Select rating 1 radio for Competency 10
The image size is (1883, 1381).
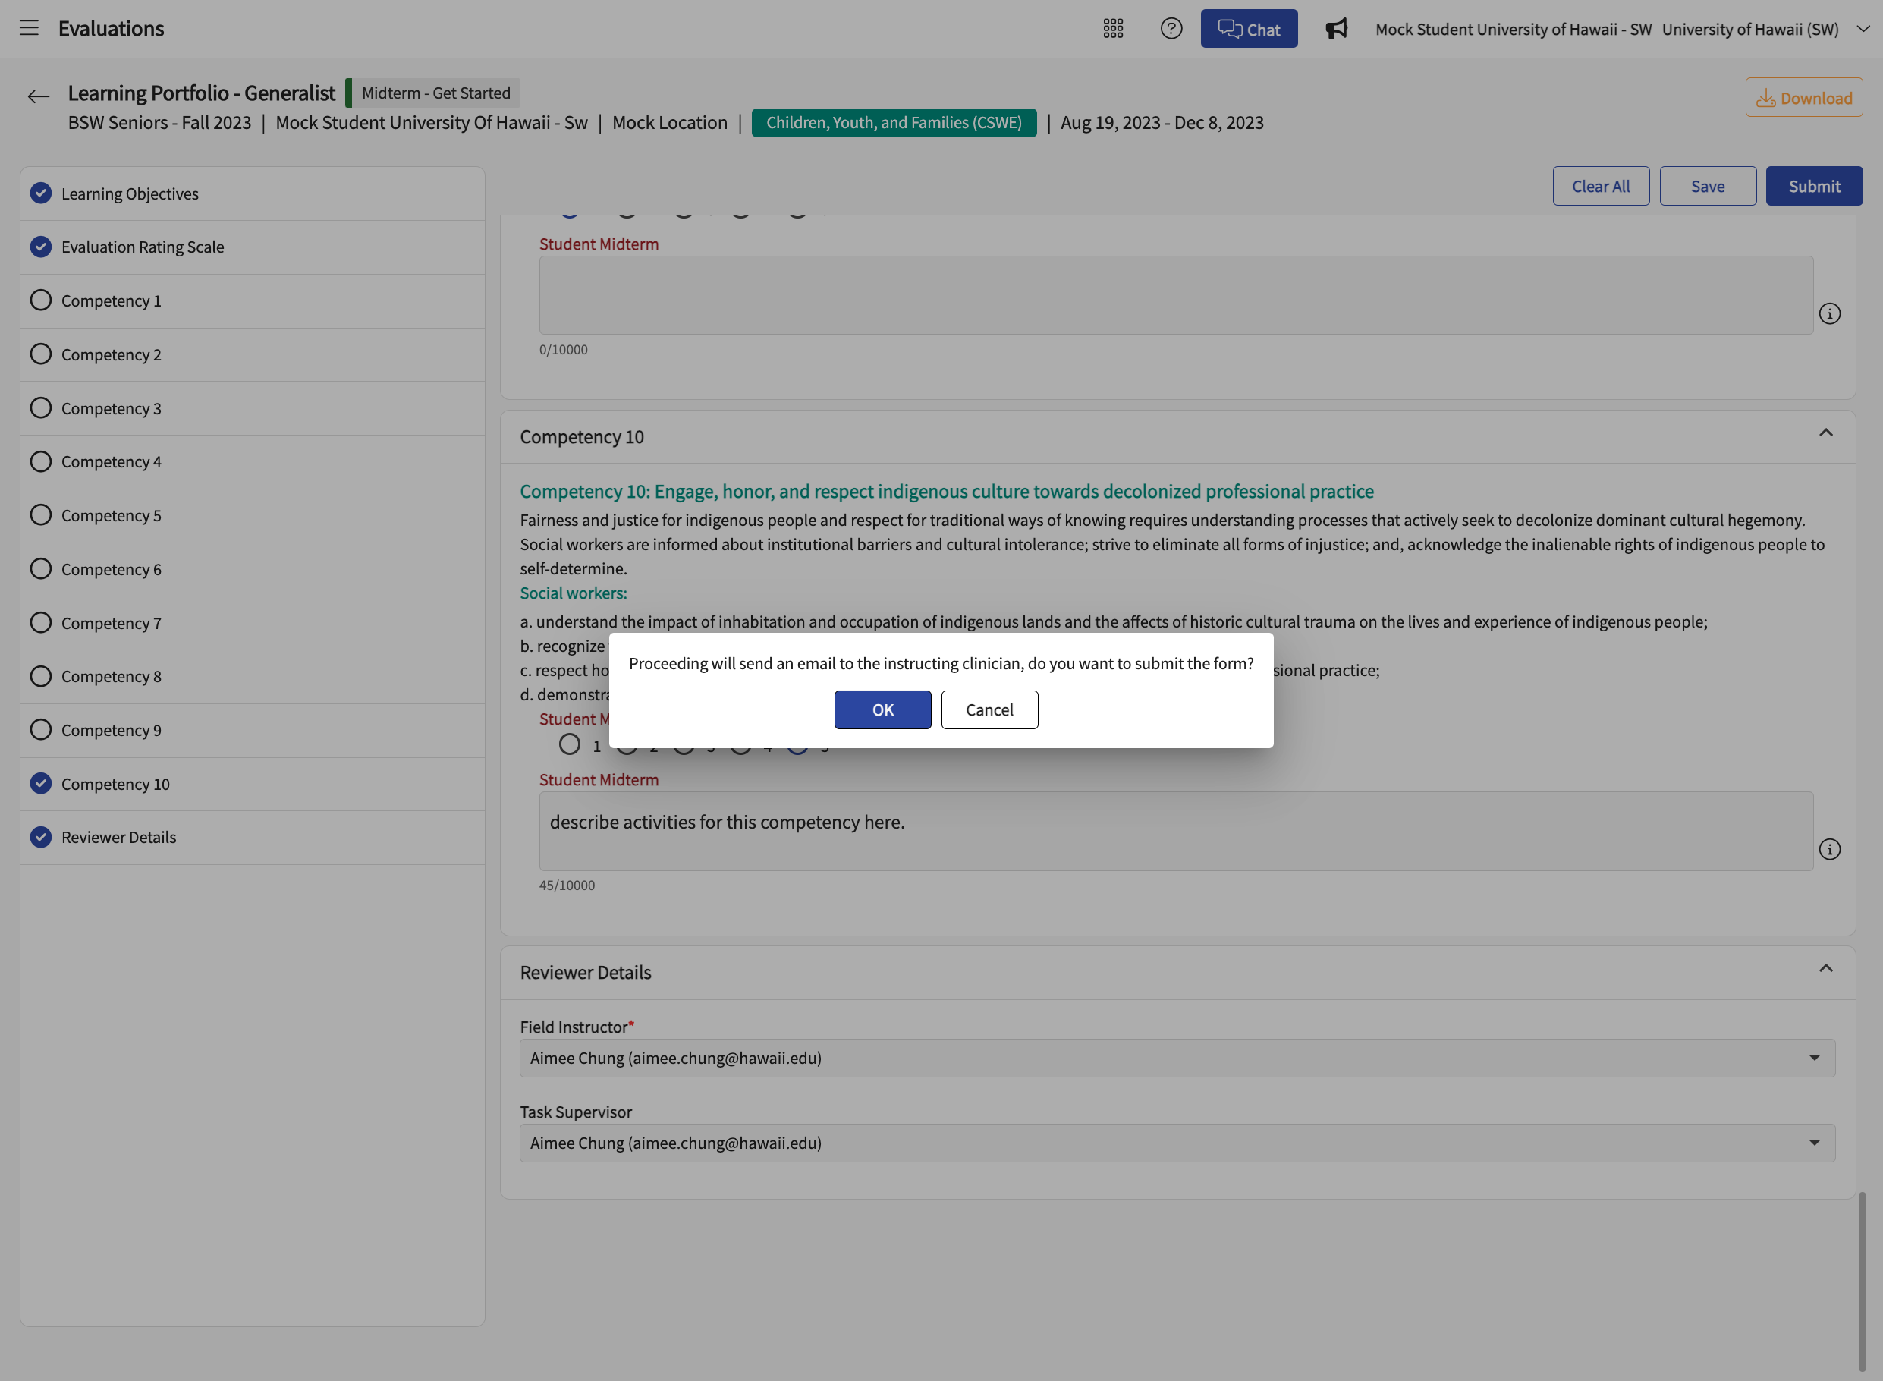tap(569, 744)
